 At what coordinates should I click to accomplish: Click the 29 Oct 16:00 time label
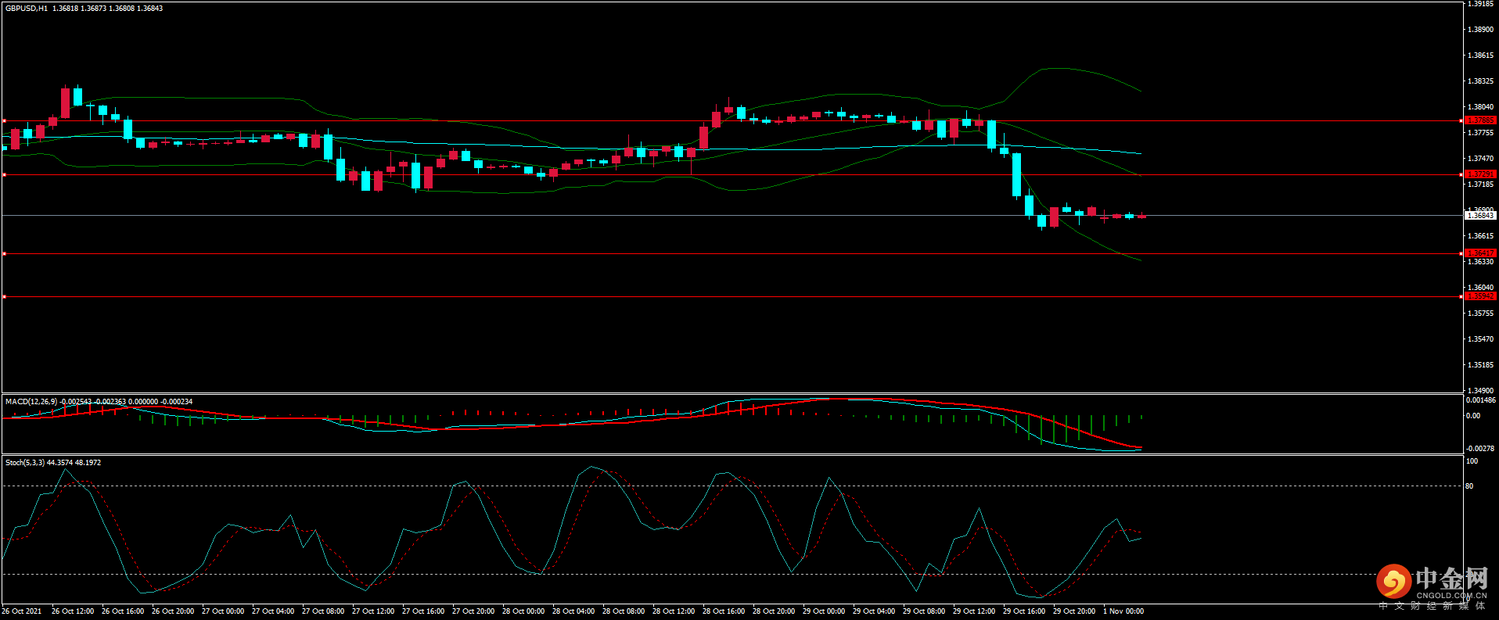click(1024, 611)
